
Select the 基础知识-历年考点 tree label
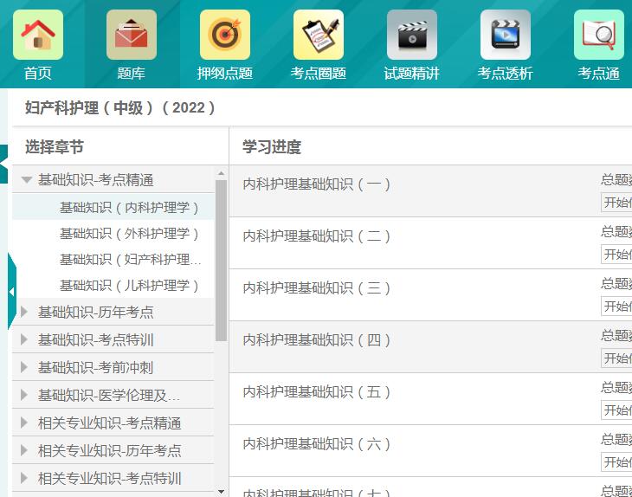pyautogui.click(x=96, y=312)
